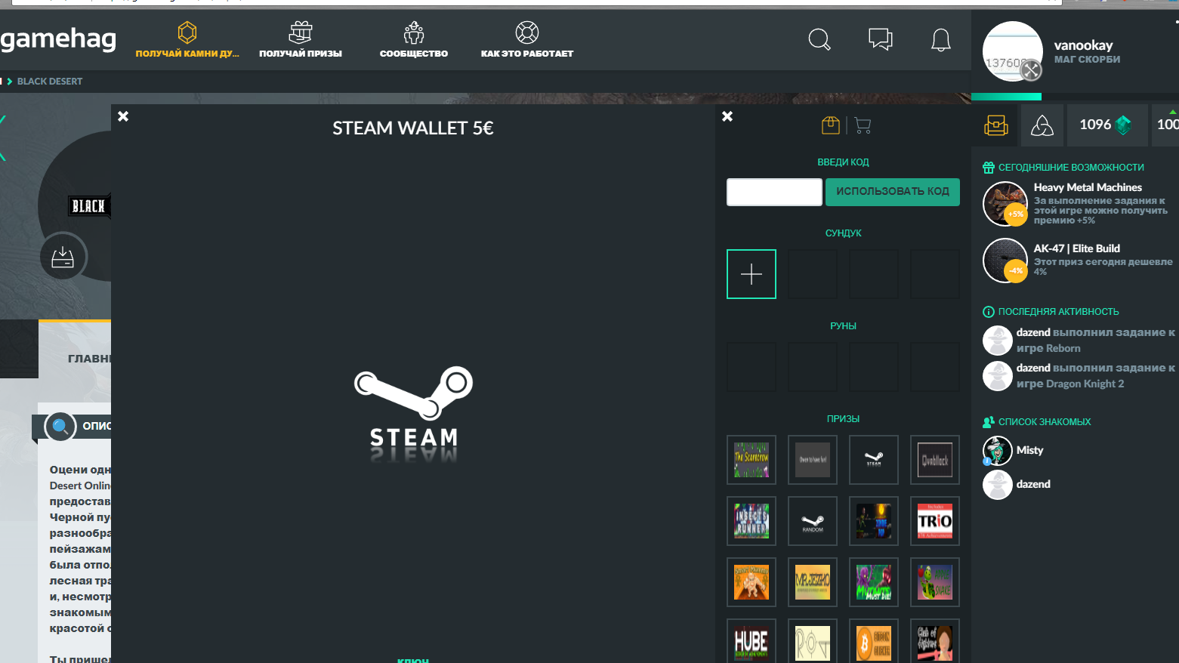The height and width of the screenshot is (663, 1179).
Task: Select the HUBE prize thumbnail
Action: [752, 641]
